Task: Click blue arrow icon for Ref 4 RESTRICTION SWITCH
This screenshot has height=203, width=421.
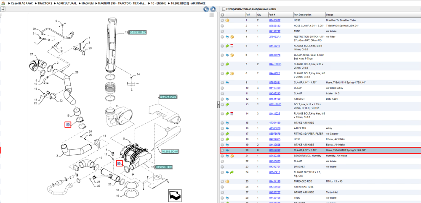Action: (x=227, y=37)
